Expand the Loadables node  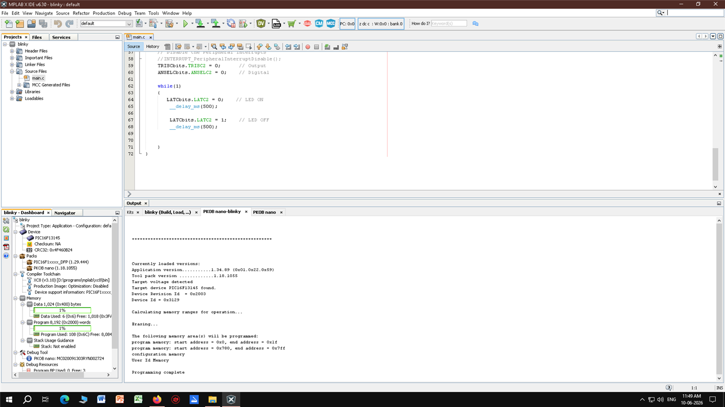12,98
